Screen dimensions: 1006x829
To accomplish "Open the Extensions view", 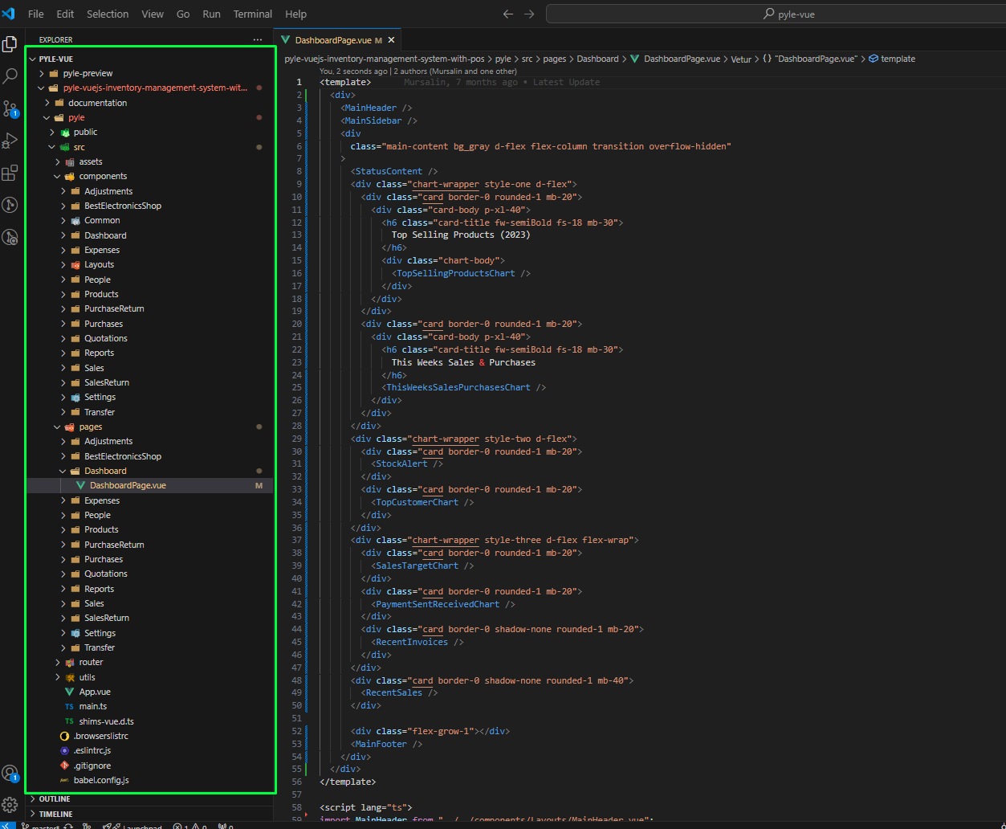I will tap(10, 173).
